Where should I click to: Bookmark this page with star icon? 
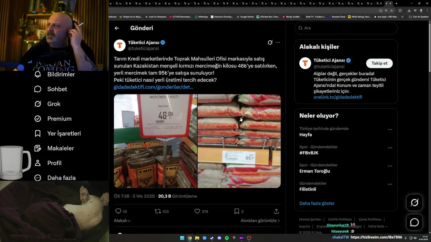click(392, 10)
